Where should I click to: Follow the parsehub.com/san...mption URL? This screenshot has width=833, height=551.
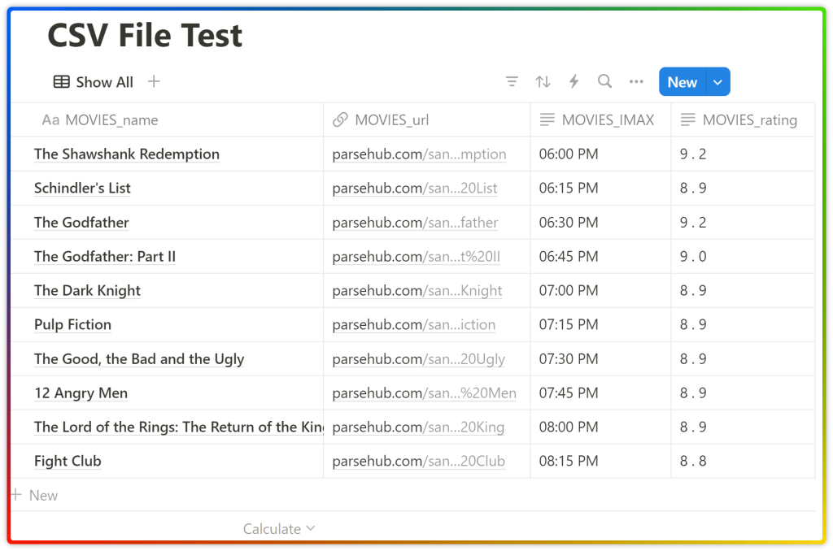419,154
